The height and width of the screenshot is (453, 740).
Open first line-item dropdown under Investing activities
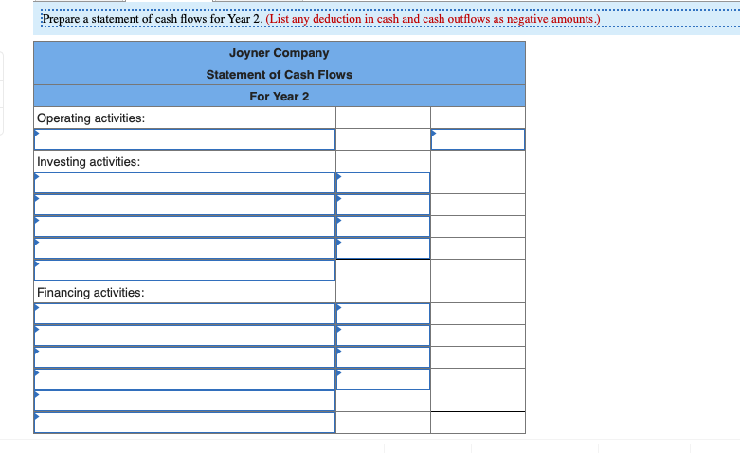click(x=185, y=183)
